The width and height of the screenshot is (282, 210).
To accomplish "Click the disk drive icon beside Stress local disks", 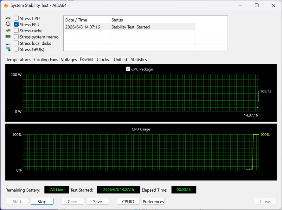I will [x=8, y=43].
